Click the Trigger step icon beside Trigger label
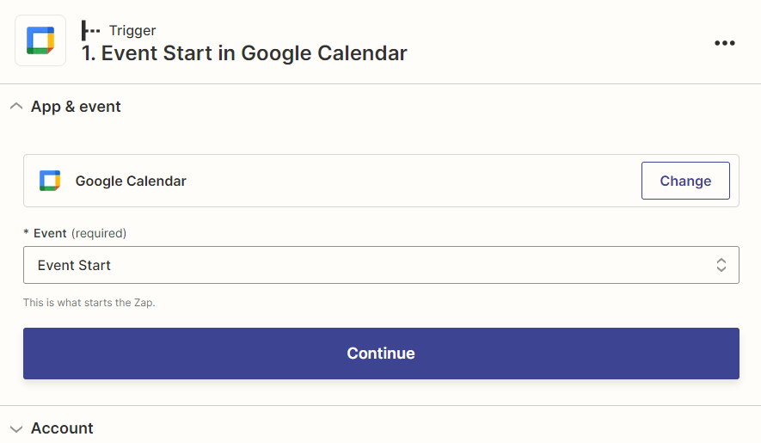 tap(90, 31)
